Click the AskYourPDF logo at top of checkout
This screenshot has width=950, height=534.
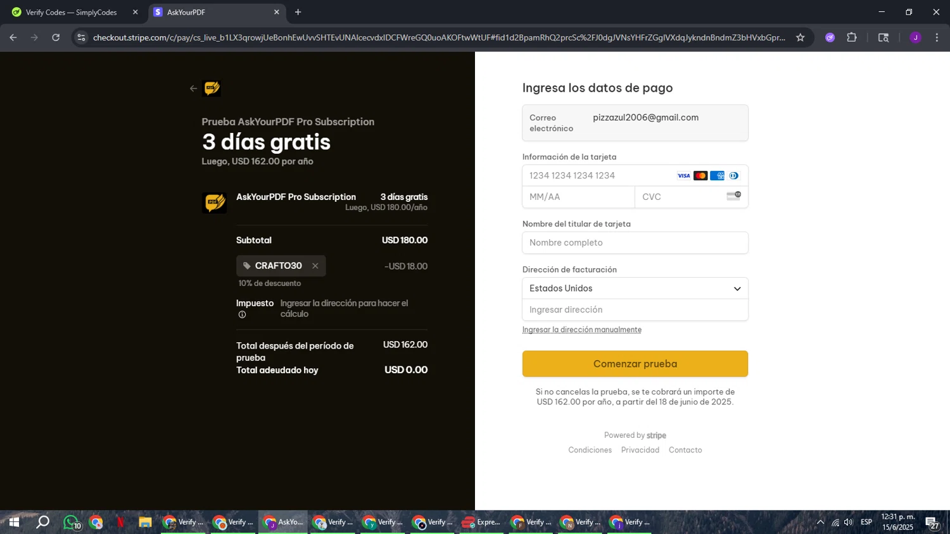(212, 89)
